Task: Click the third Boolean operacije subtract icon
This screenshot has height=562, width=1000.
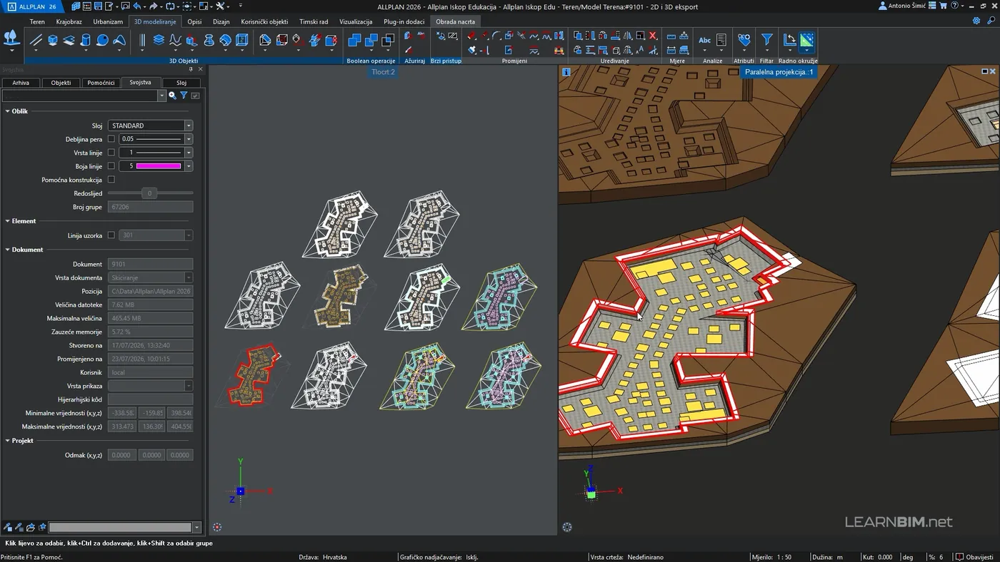Action: [x=388, y=41]
